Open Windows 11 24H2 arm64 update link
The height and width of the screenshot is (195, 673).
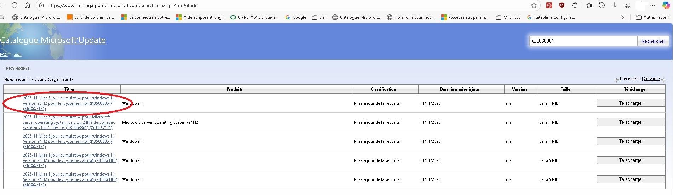pos(70,179)
